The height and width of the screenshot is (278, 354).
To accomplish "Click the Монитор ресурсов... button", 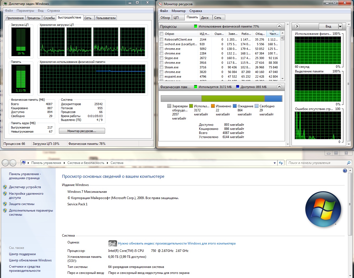I will 82,131.
